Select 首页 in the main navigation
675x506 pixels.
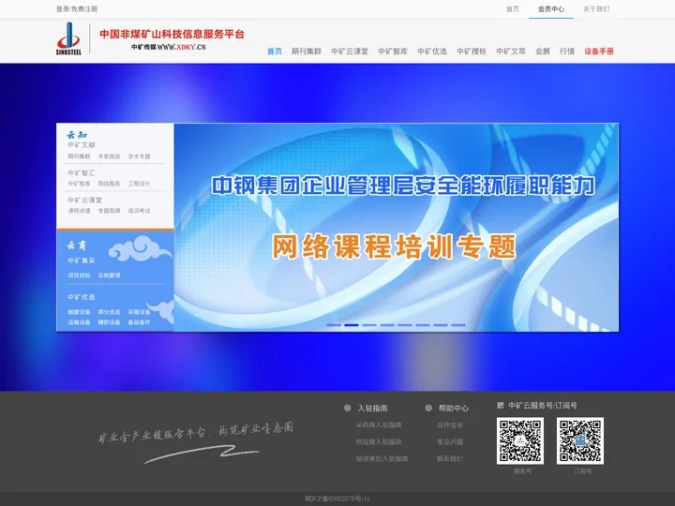point(275,52)
